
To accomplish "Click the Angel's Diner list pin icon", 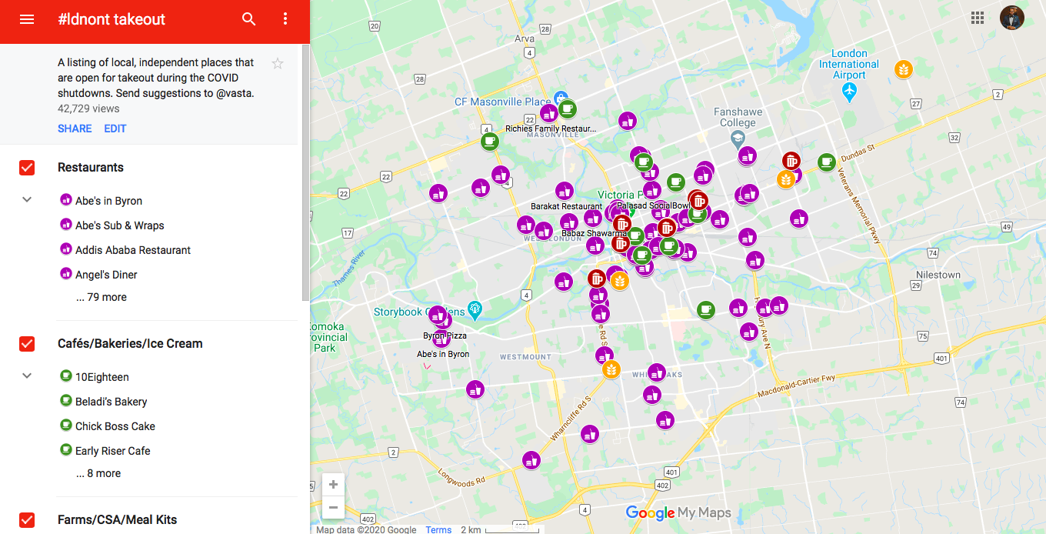I will [65, 274].
